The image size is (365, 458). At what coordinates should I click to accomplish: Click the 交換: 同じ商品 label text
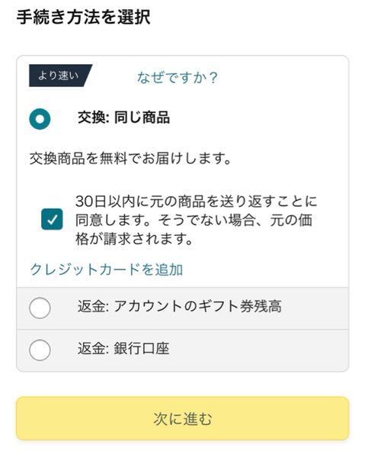click(123, 118)
